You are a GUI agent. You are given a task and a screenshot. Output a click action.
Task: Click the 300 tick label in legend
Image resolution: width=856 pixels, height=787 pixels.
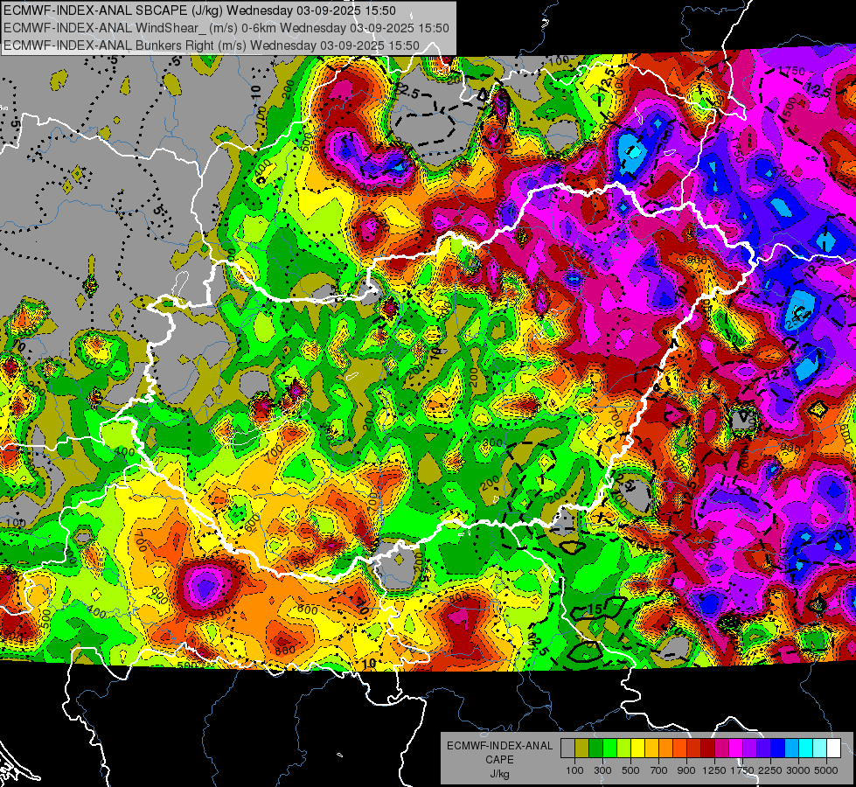[x=602, y=770]
